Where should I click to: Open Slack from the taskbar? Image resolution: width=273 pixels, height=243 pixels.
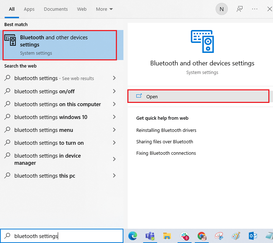click(x=184, y=236)
